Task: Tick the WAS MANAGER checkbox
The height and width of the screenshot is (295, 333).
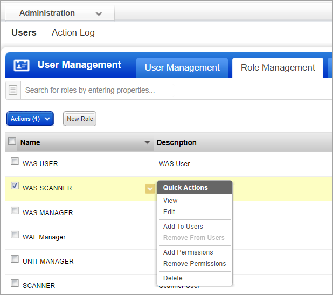Action: click(15, 211)
